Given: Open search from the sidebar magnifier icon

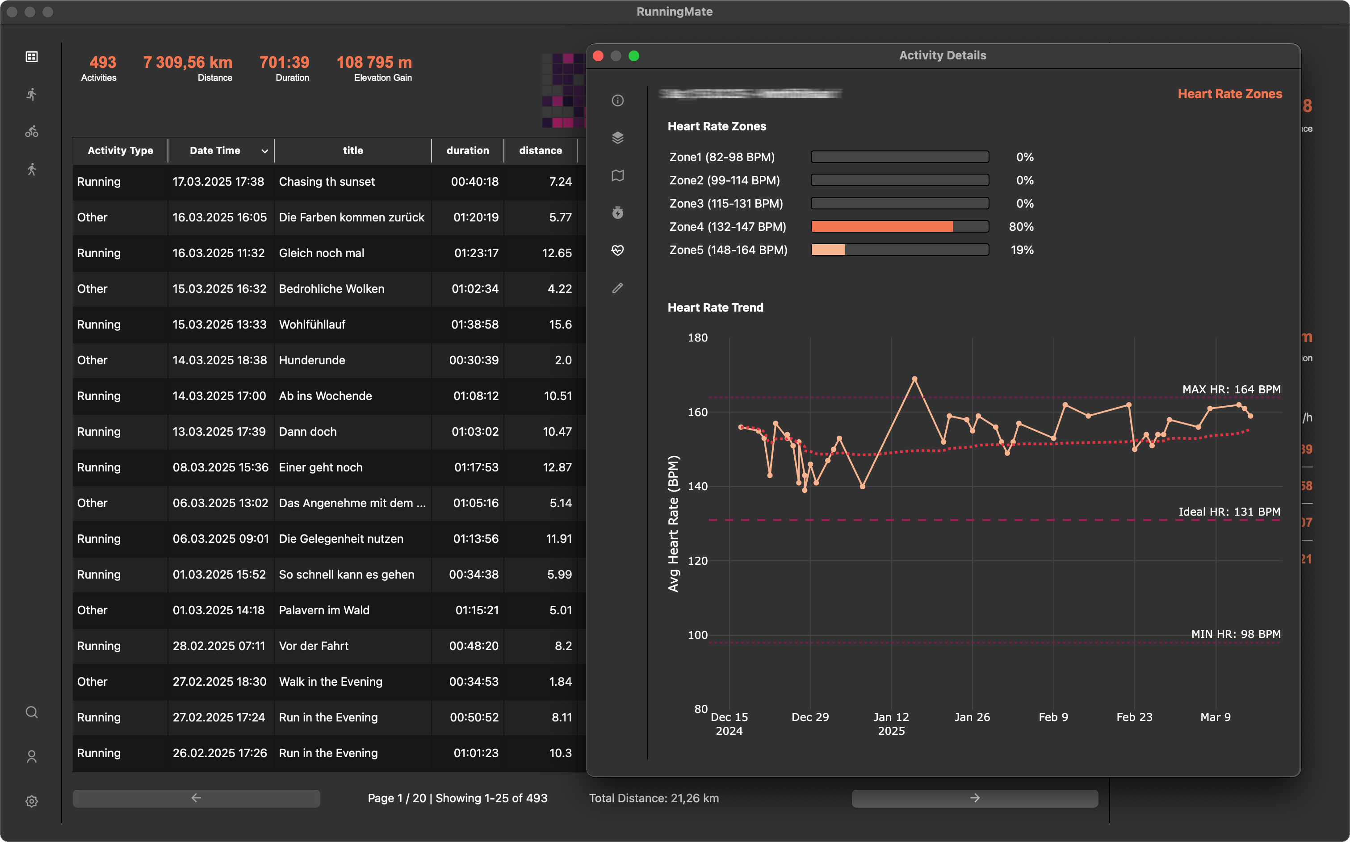Looking at the screenshot, I should (x=32, y=712).
